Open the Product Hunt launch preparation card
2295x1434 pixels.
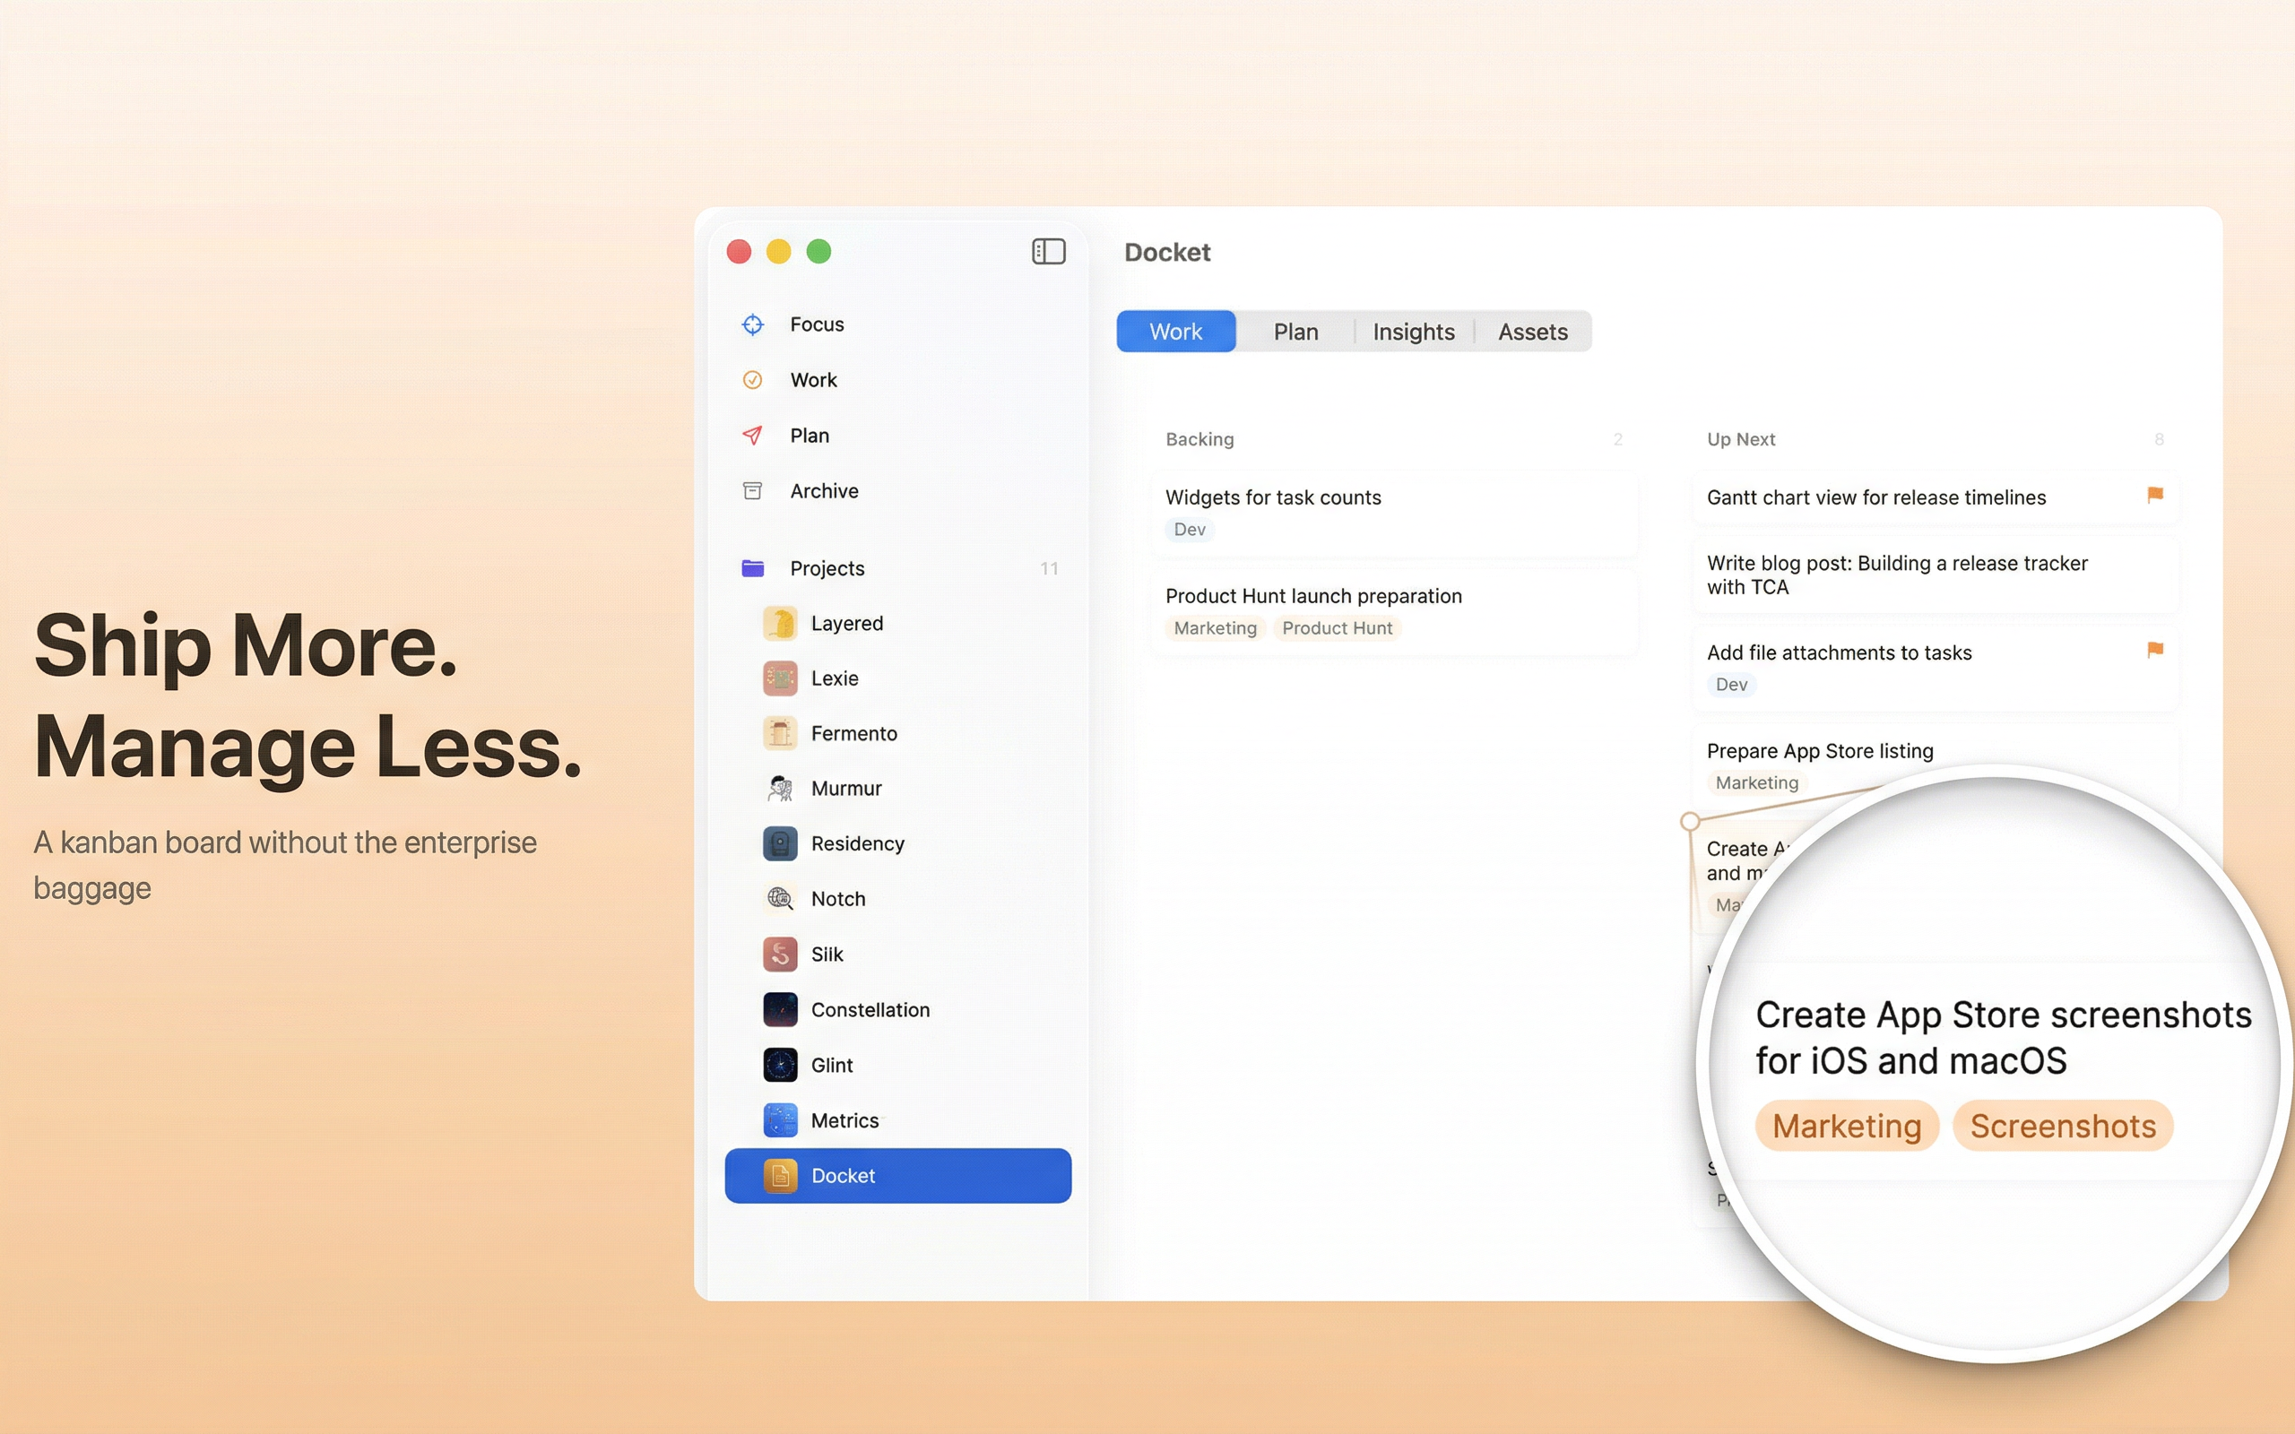(1313, 596)
